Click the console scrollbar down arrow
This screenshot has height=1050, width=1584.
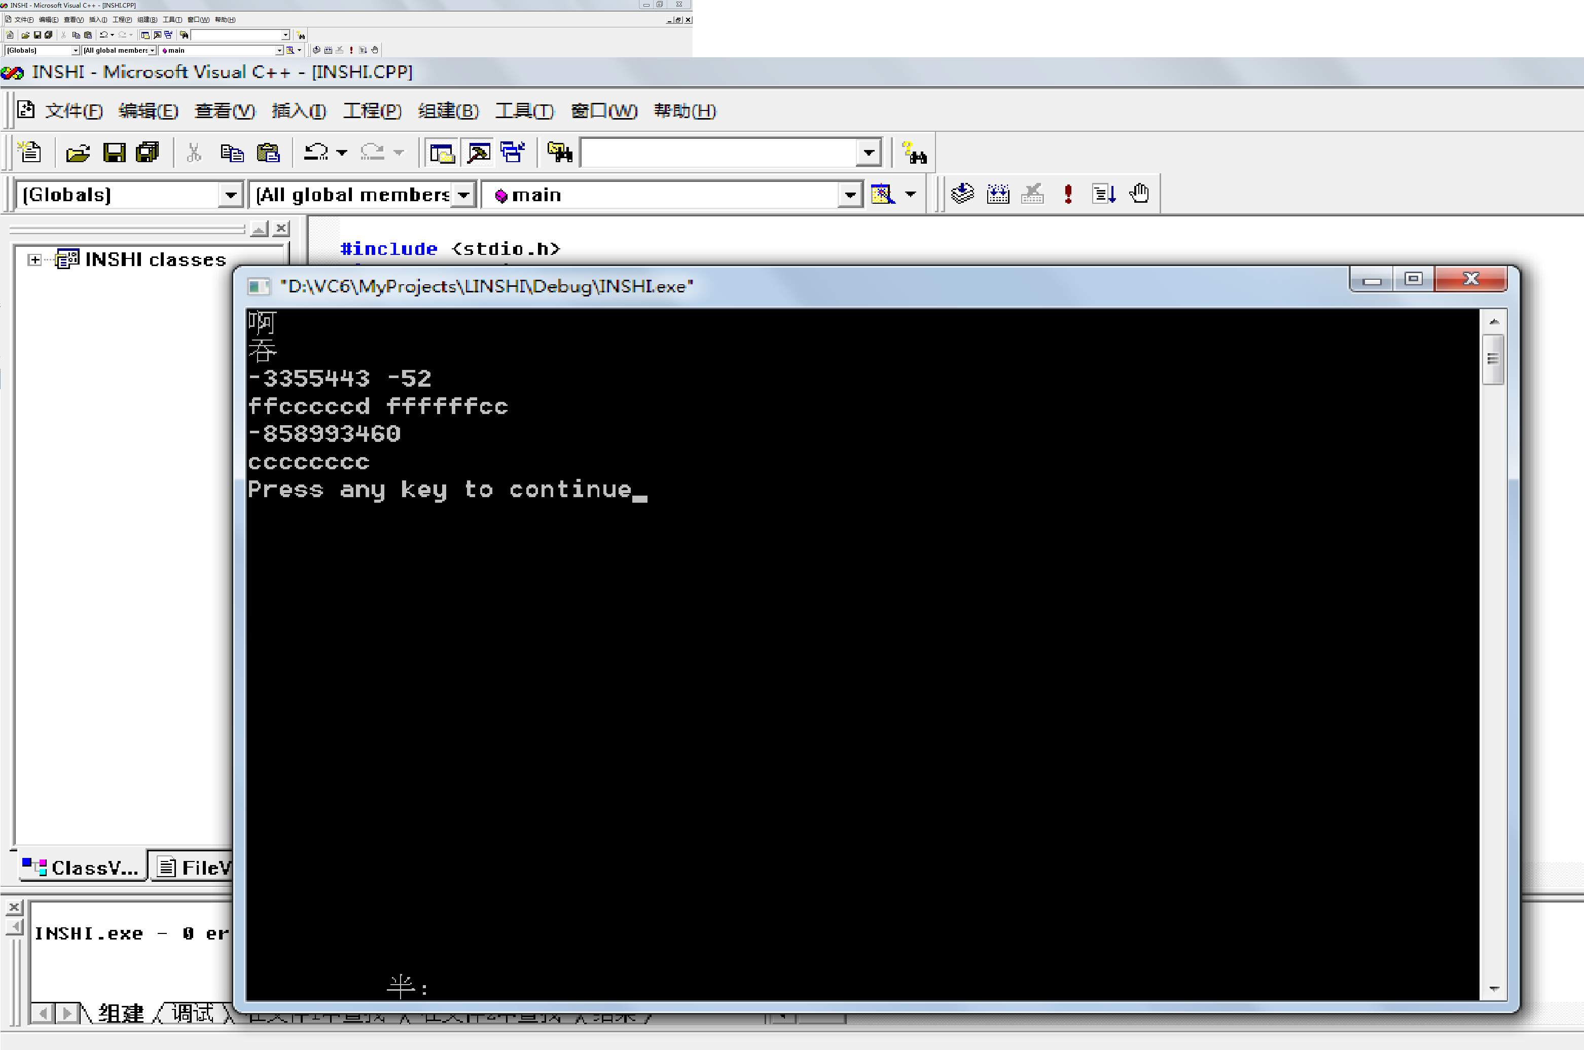click(1494, 988)
